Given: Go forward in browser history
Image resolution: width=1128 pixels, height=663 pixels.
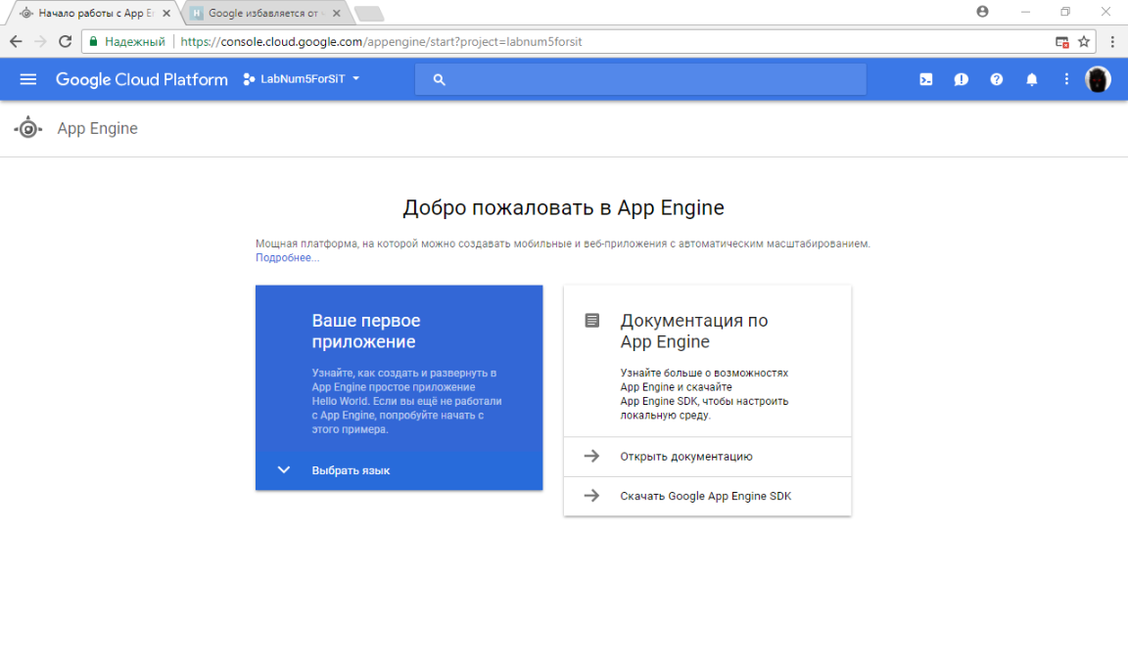Looking at the screenshot, I should coord(40,42).
